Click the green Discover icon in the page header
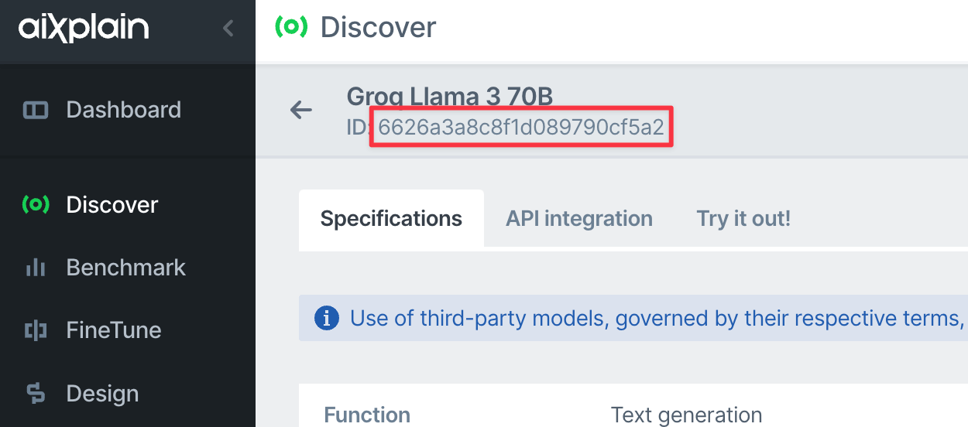Screen dimensions: 968x427 coord(291,27)
